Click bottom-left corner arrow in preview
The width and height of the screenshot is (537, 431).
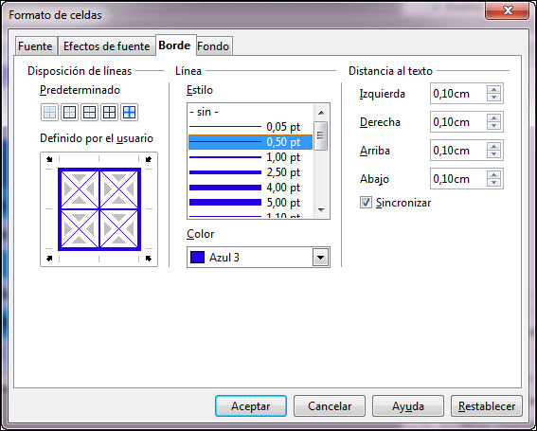pos(49,258)
